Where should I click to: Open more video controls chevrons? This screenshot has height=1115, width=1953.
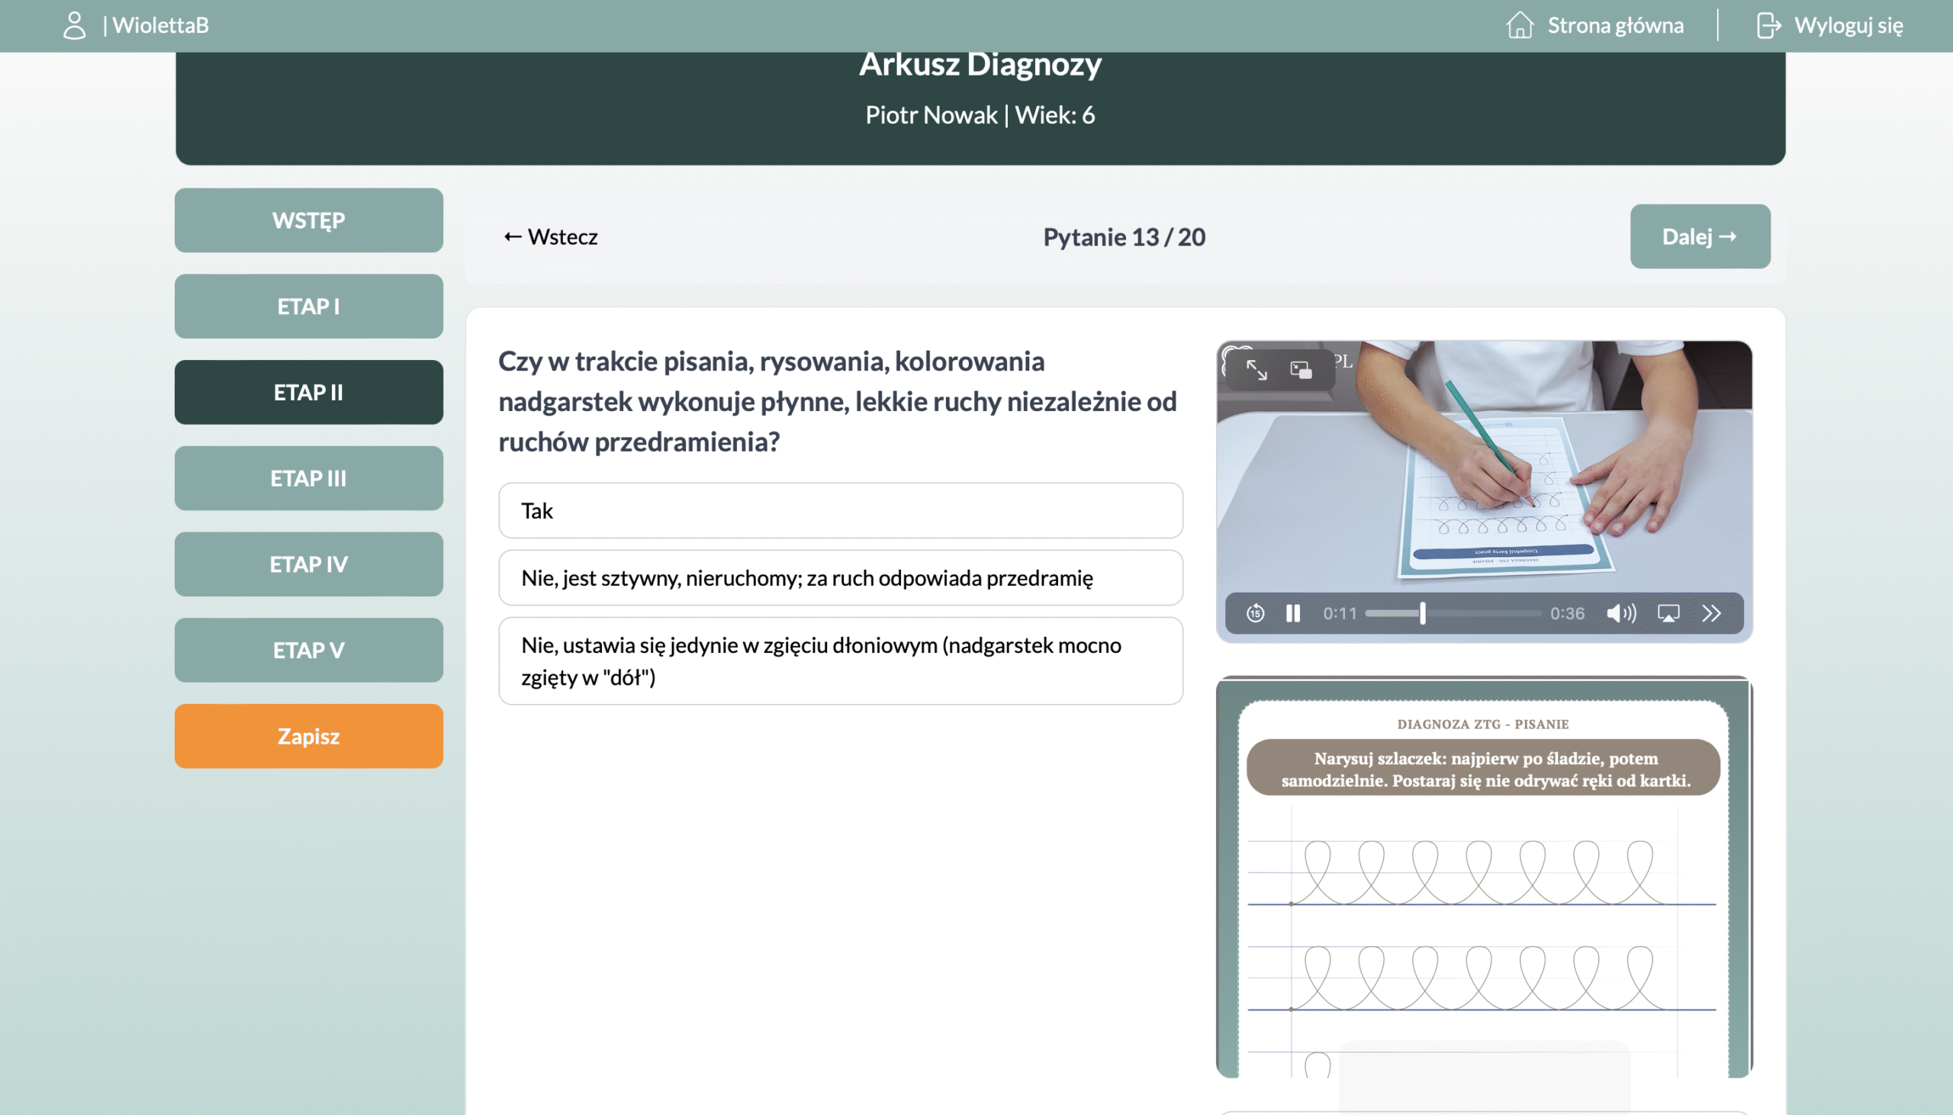pos(1712,613)
